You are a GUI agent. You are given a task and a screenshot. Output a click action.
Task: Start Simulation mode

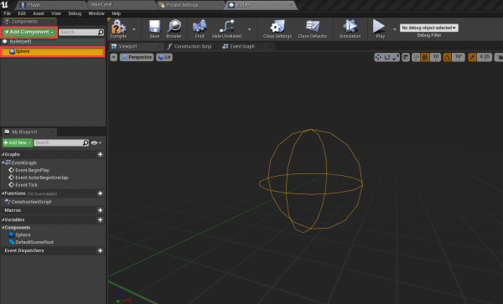[x=350, y=28]
